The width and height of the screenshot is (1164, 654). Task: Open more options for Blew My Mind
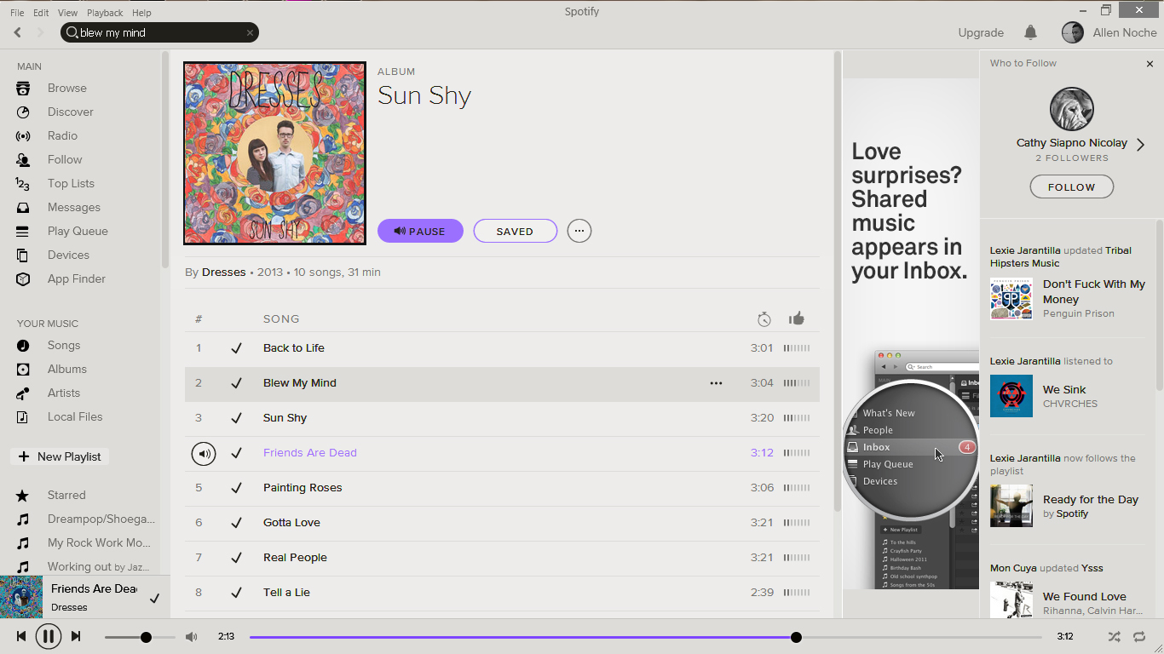pyautogui.click(x=716, y=383)
